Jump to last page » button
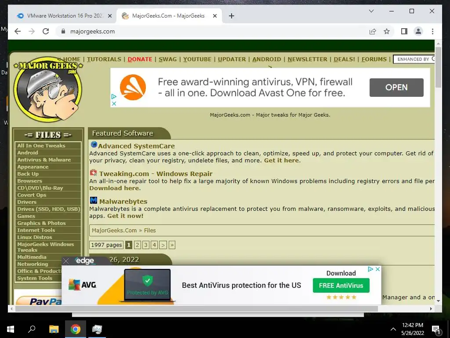450x338 pixels. 172,245
